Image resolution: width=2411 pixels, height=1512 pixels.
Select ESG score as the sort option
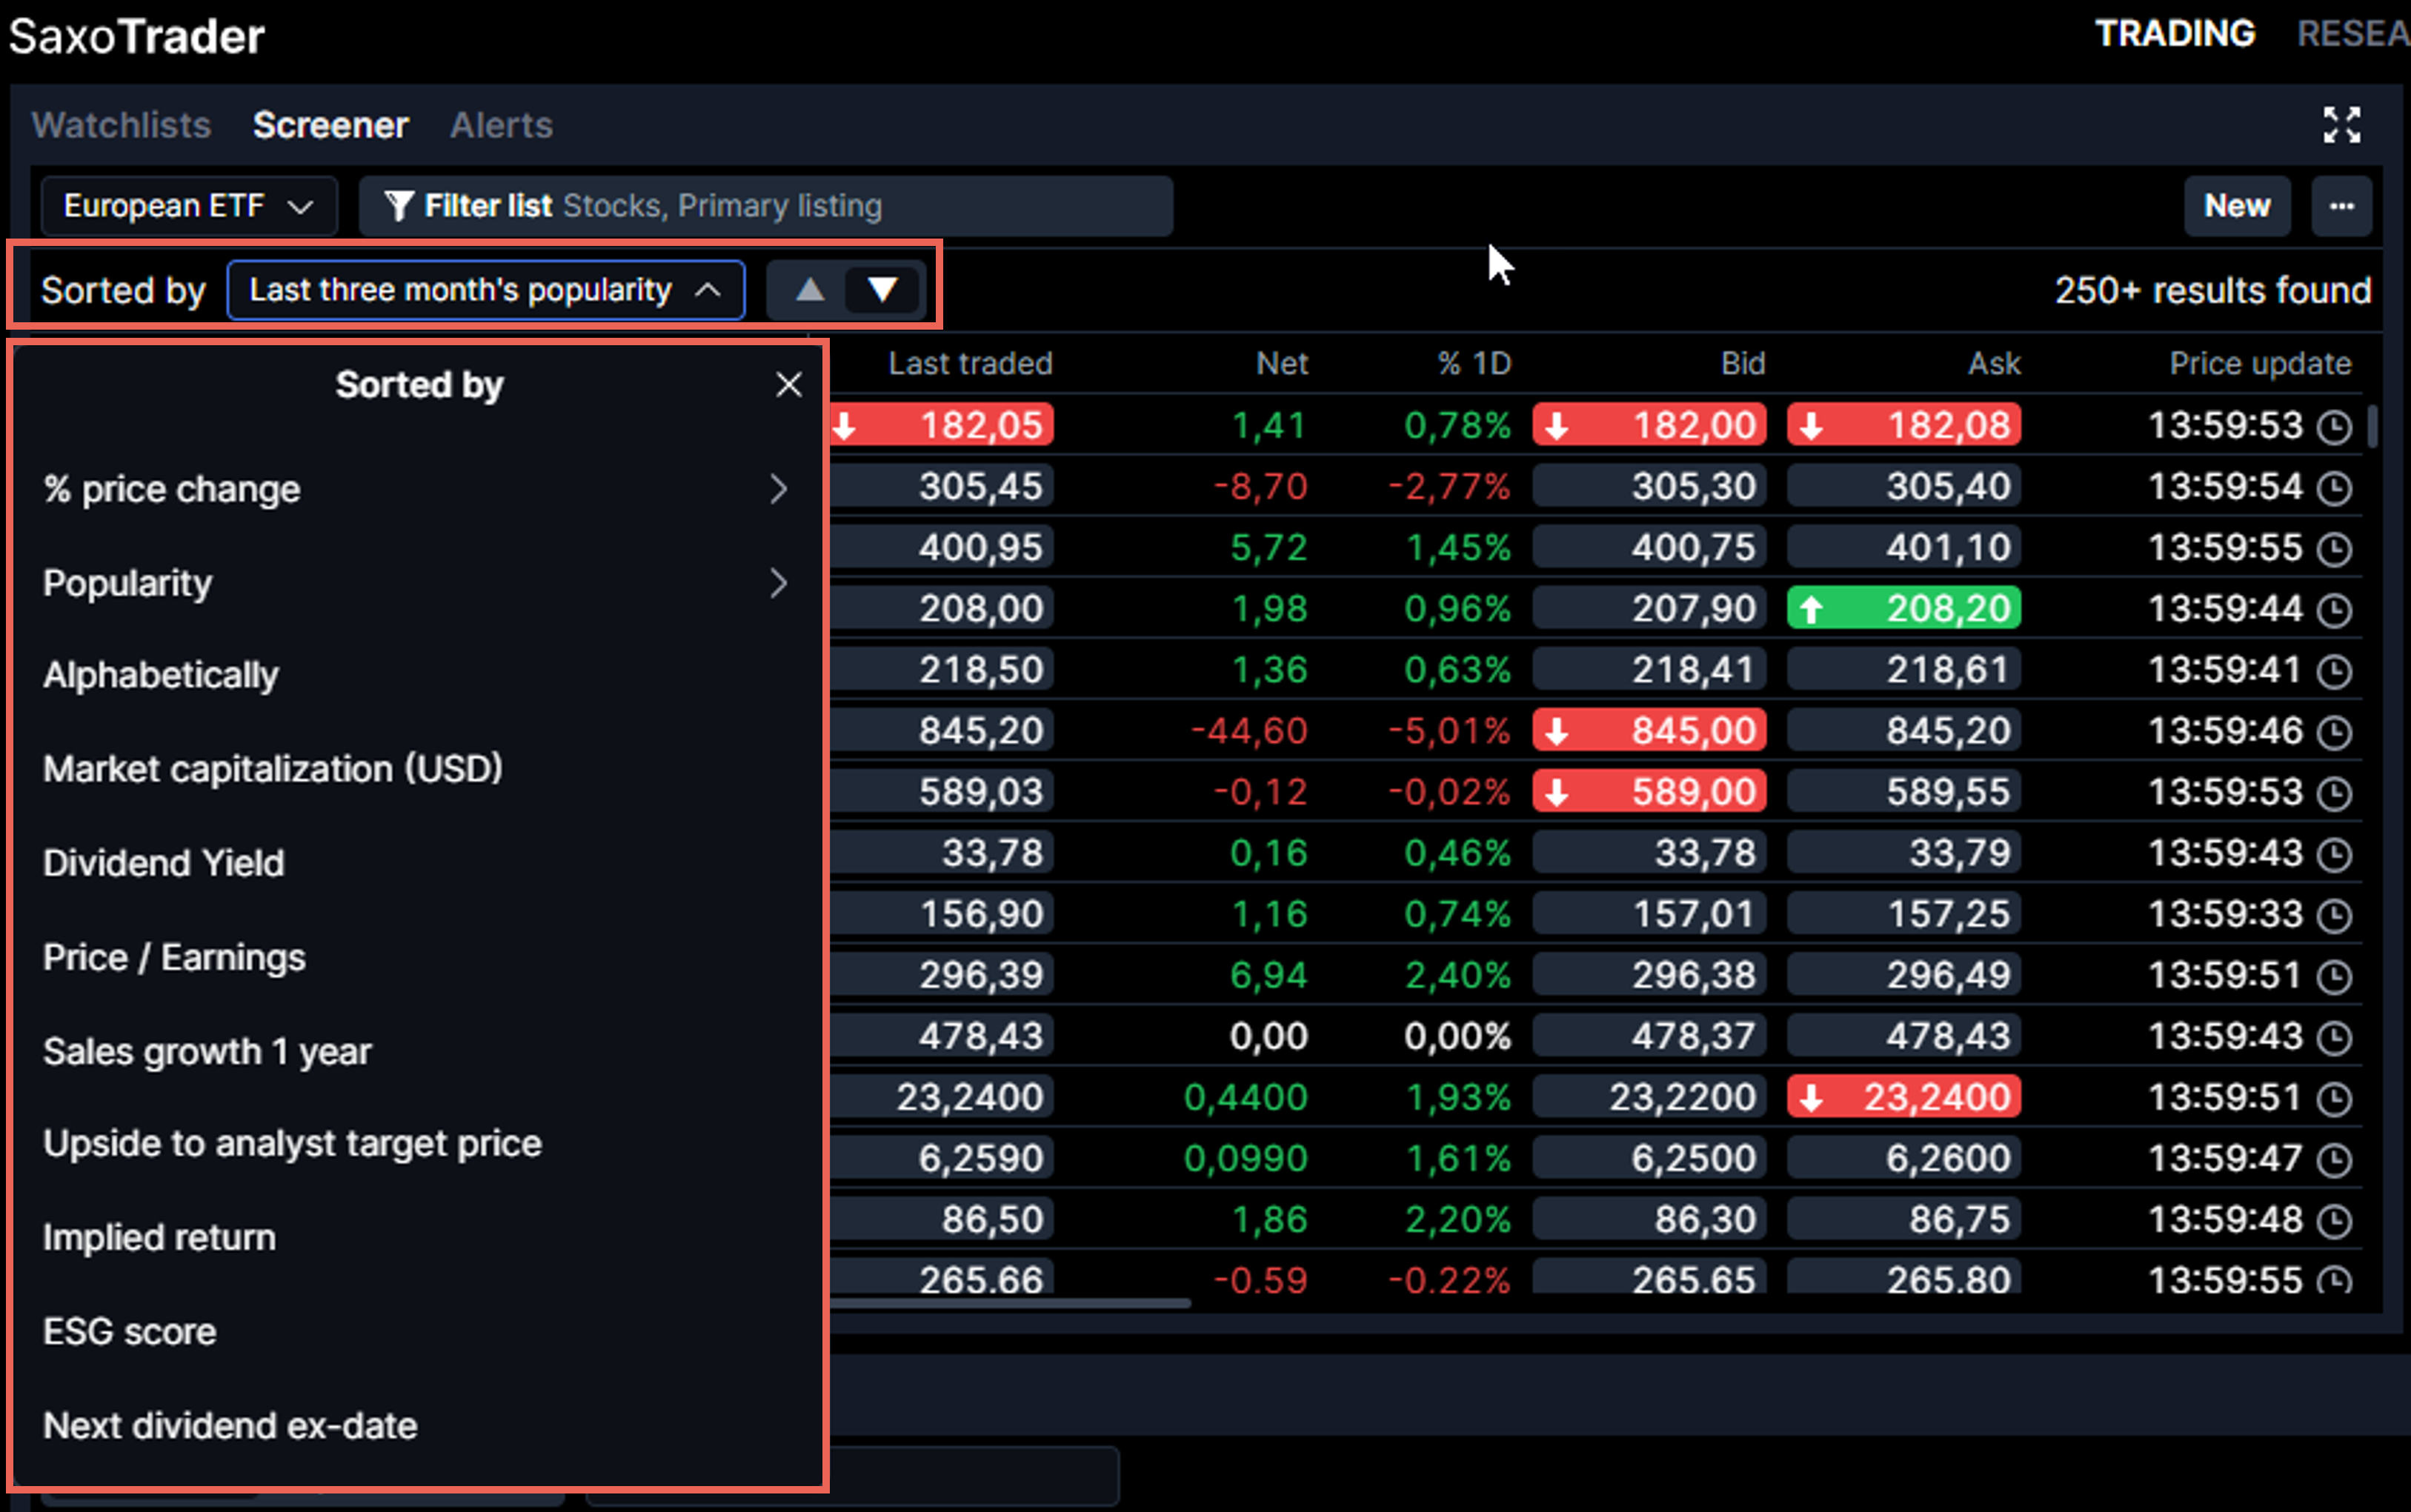129,1331
